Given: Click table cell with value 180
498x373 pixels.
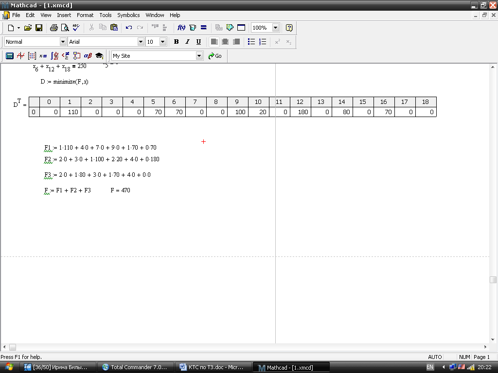Looking at the screenshot, I should pos(300,112).
